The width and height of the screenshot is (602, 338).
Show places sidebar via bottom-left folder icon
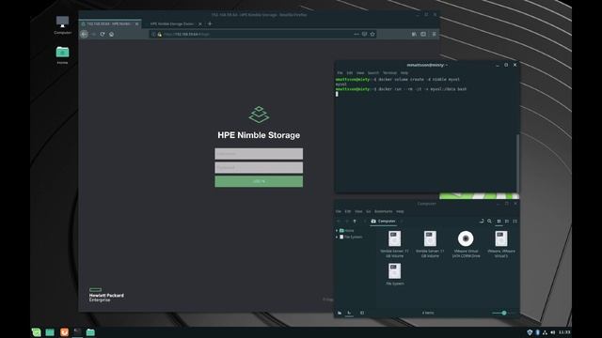(x=340, y=313)
